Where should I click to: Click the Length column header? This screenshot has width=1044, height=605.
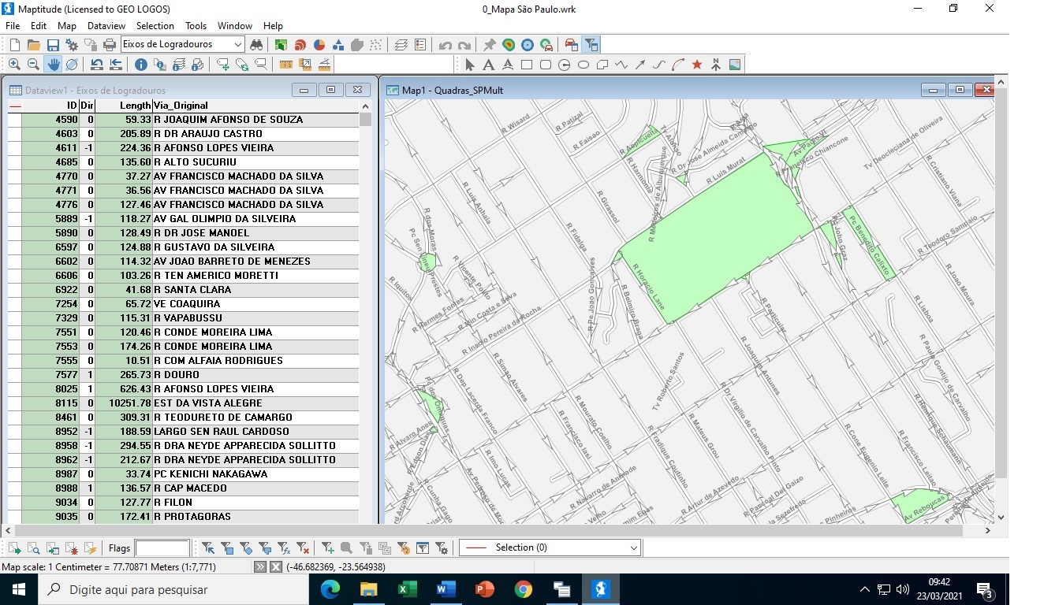coord(134,106)
